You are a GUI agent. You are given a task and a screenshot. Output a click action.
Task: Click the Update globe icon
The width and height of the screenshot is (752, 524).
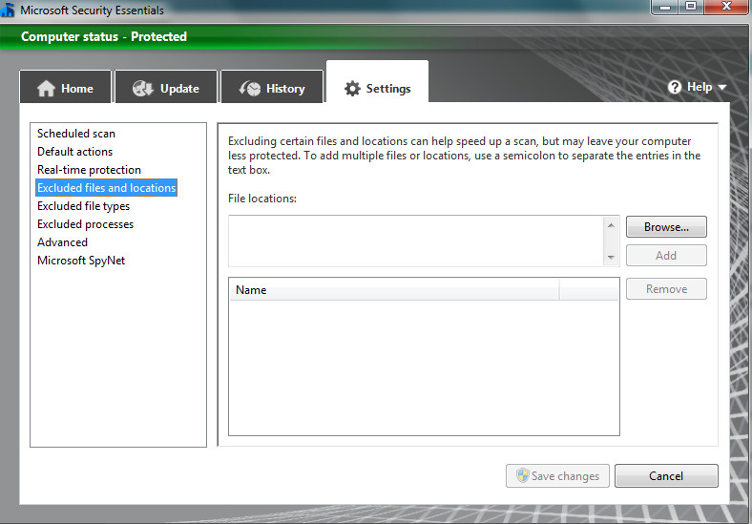pyautogui.click(x=142, y=89)
